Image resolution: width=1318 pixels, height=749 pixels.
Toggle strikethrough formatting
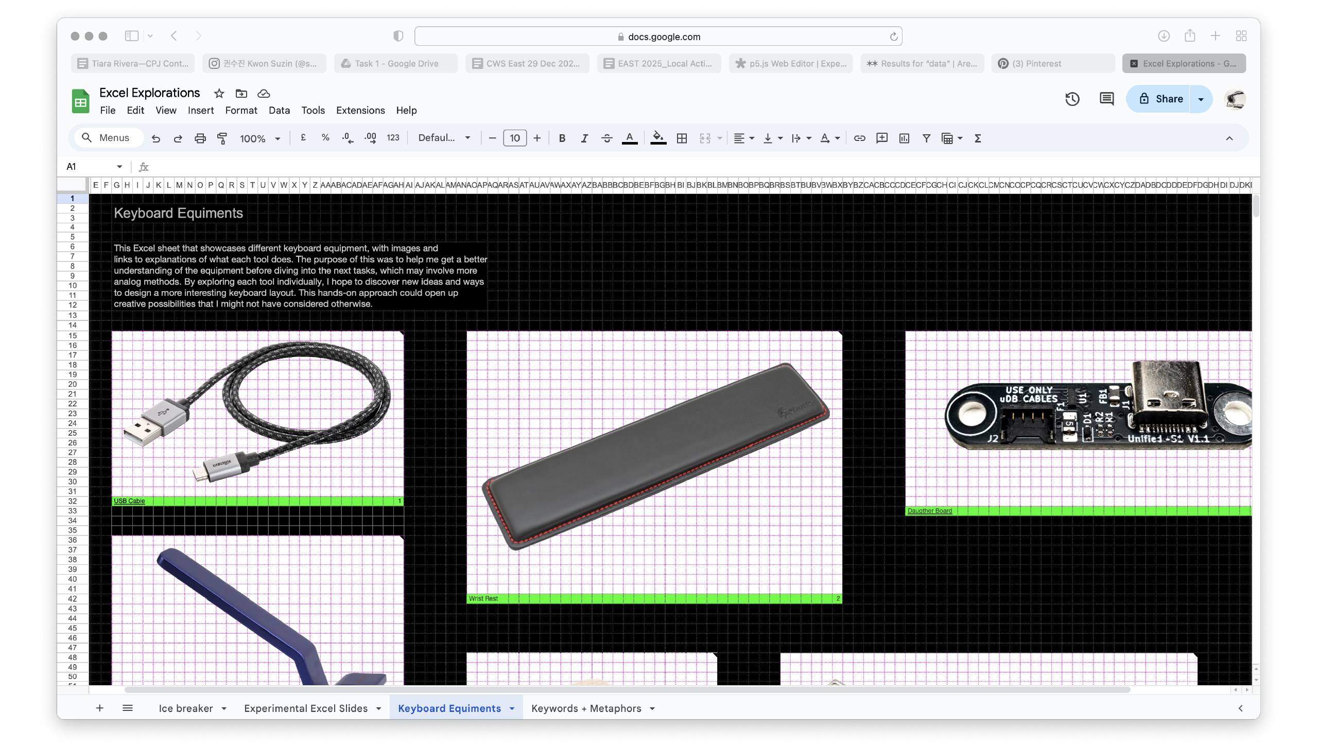(x=606, y=138)
